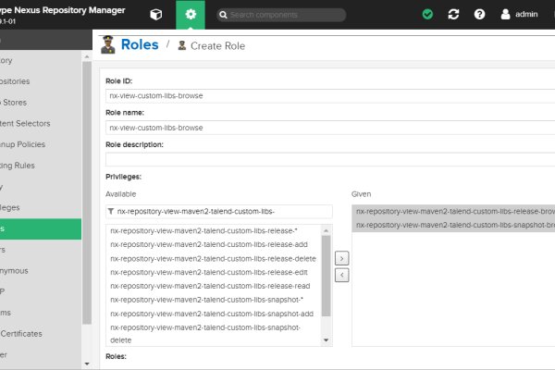Click sidebar scroll up arrow
Screen dimensions: 555x370
pyautogui.click(x=87, y=56)
